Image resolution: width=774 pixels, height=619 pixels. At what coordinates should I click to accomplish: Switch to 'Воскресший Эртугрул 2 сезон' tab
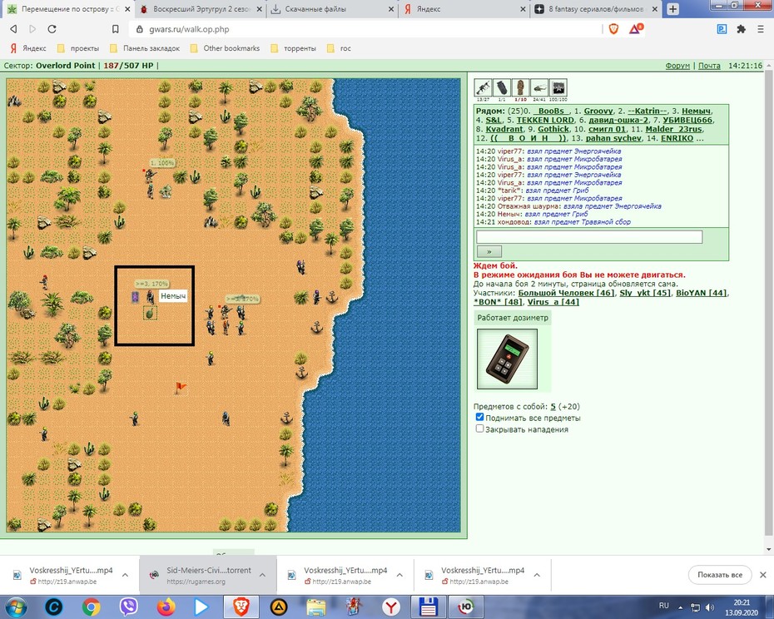click(x=200, y=9)
